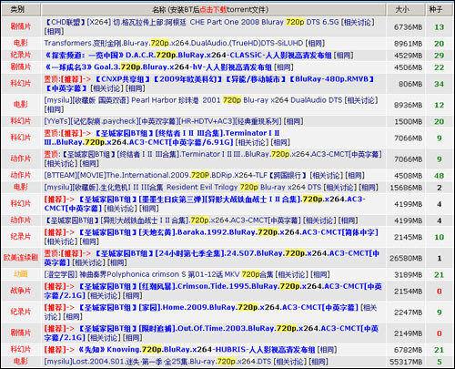Screen dimensions: 455x369
Task: Click the 类别 column header
Action: click(x=18, y=9)
